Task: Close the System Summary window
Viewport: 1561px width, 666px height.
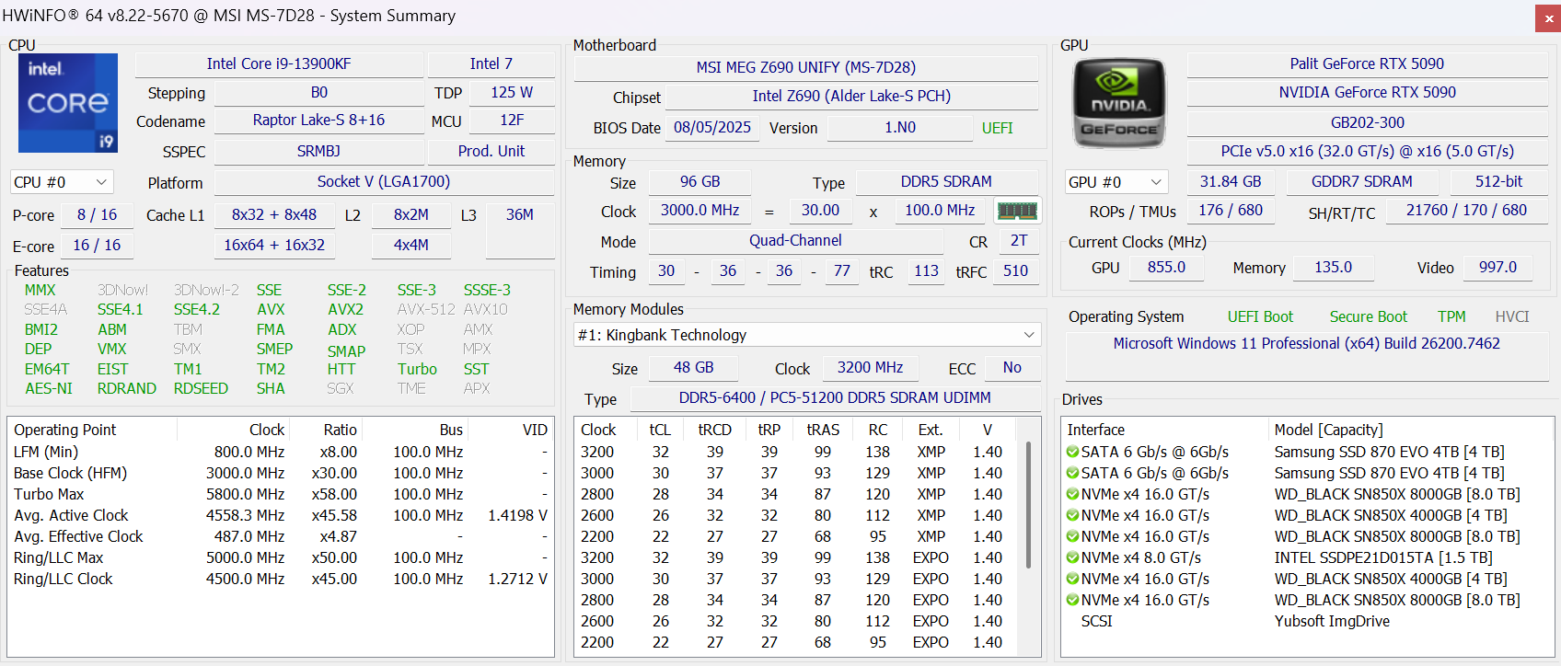Action: [x=1548, y=17]
